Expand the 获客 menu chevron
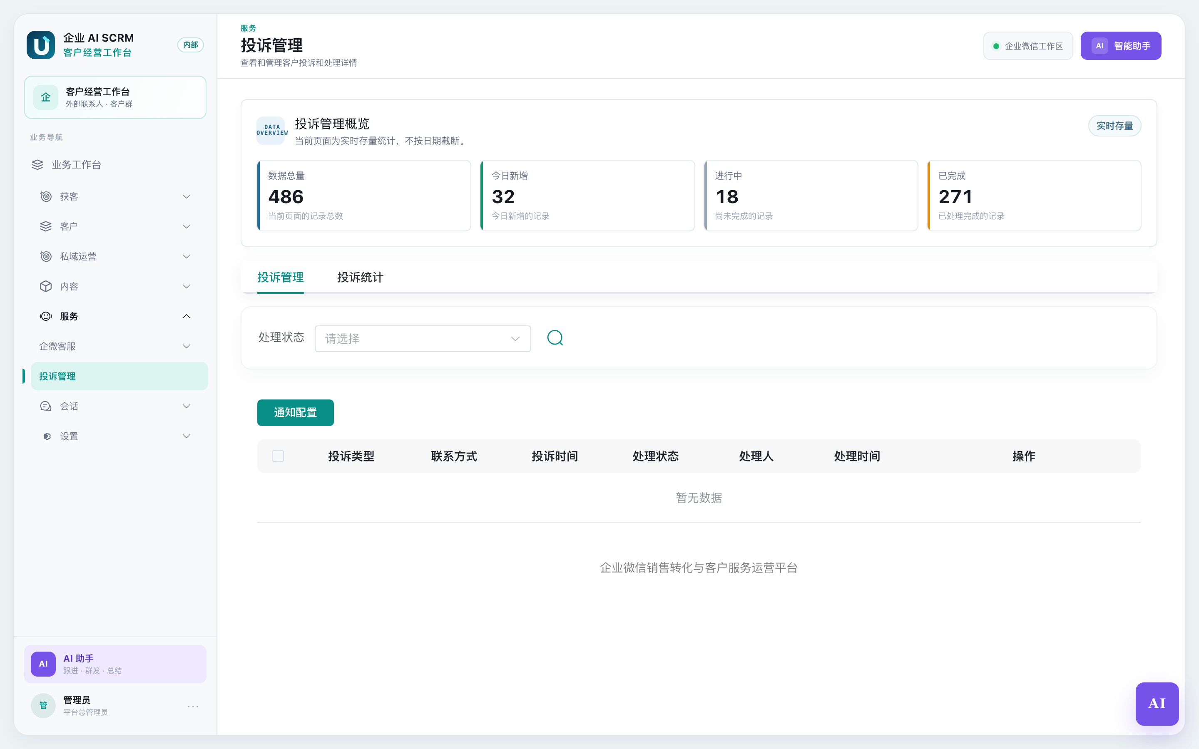The width and height of the screenshot is (1199, 749). [186, 197]
